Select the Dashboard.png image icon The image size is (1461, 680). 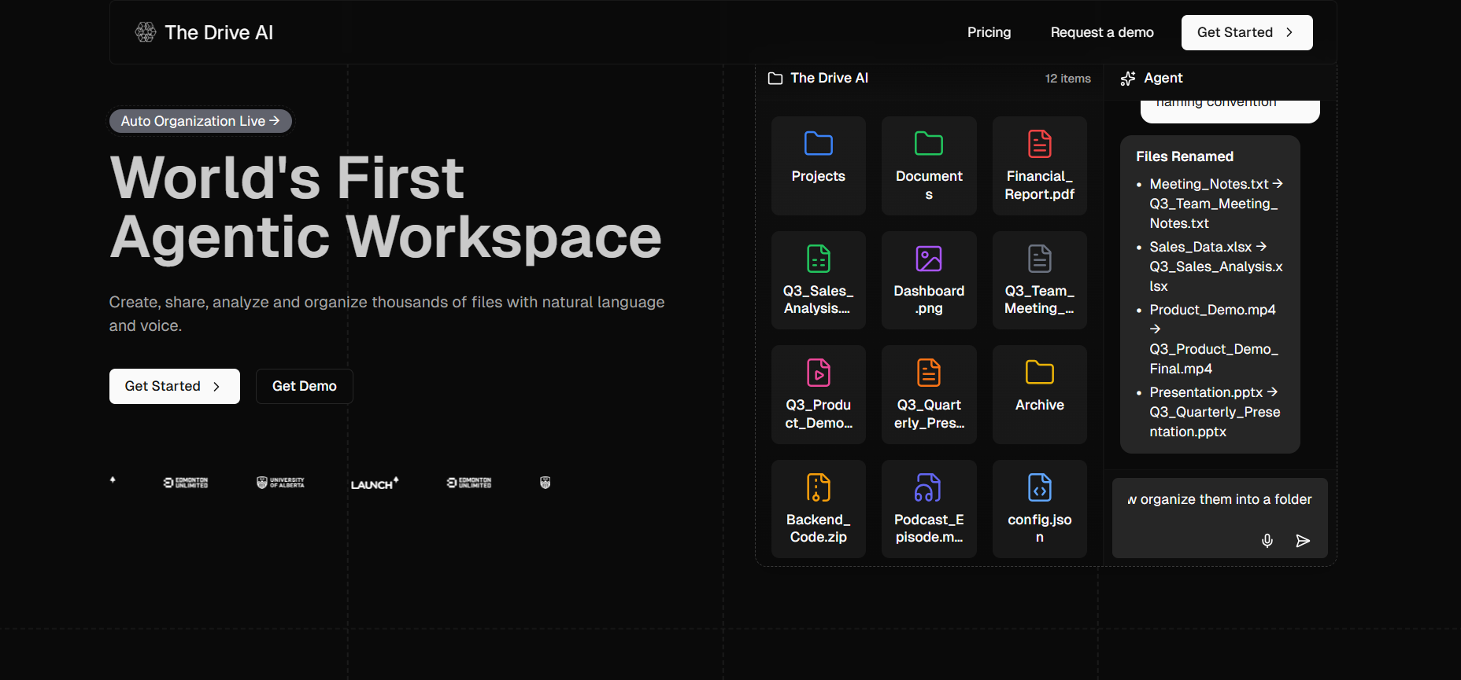[x=929, y=259]
